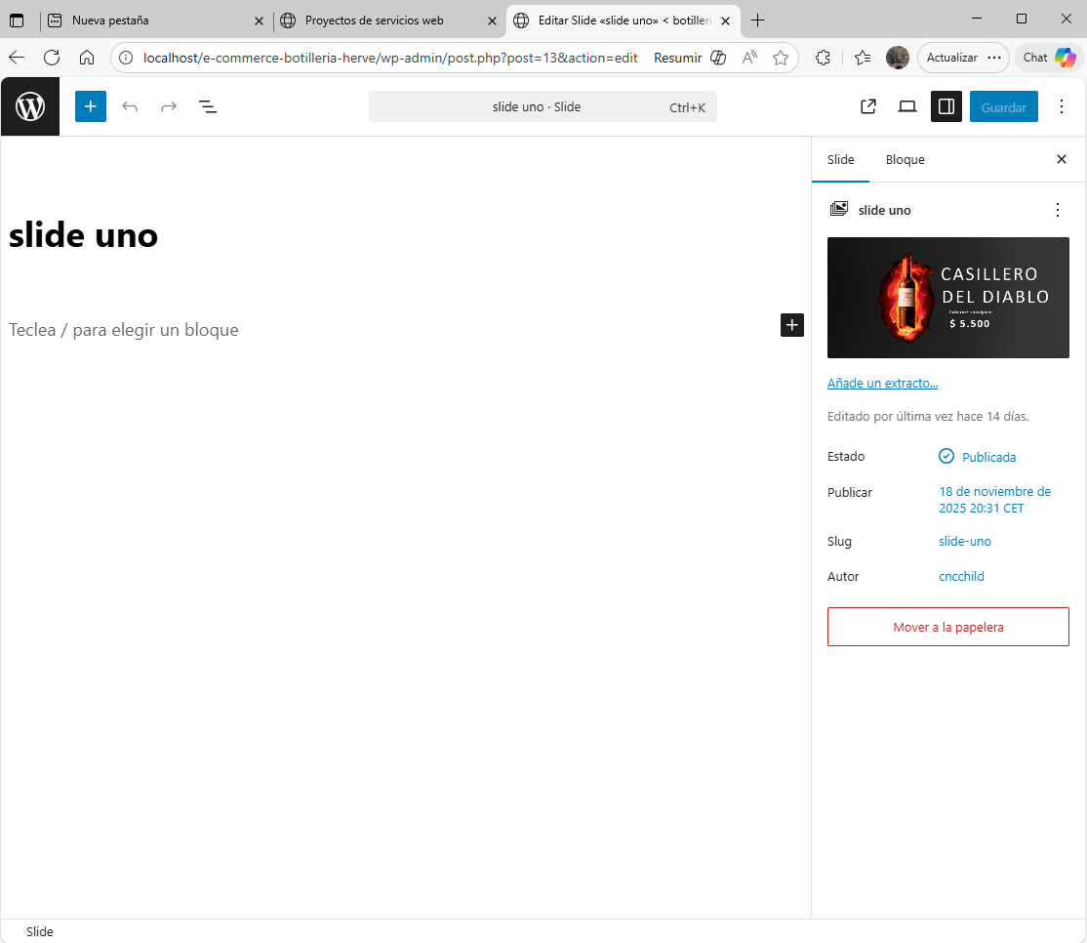Click the WordPress logo to exit editor
Viewport: 1087px width, 943px height.
(x=30, y=106)
